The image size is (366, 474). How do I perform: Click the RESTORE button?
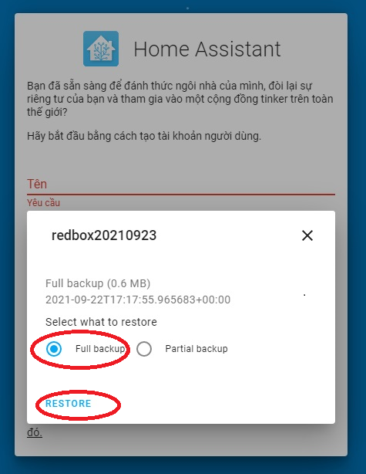(68, 404)
